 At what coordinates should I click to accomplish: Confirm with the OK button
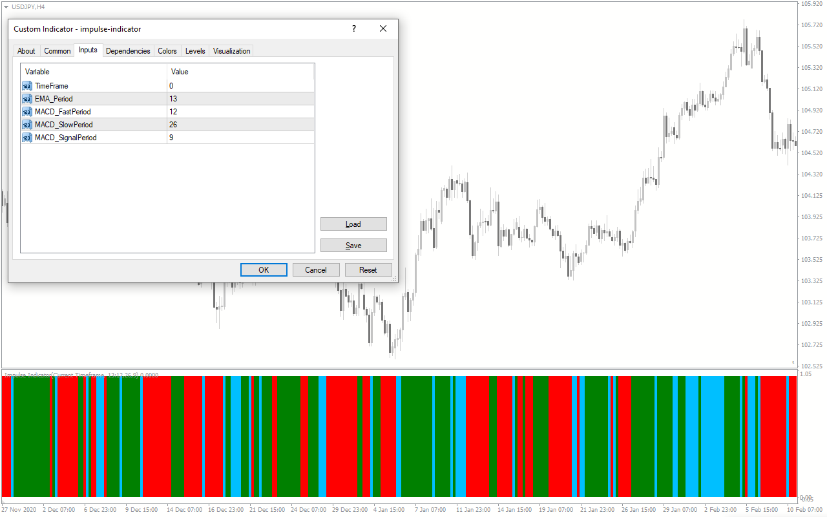pos(264,270)
